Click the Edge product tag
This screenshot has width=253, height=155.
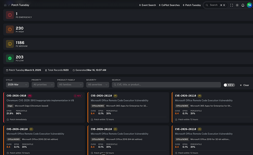coord(10,106)
